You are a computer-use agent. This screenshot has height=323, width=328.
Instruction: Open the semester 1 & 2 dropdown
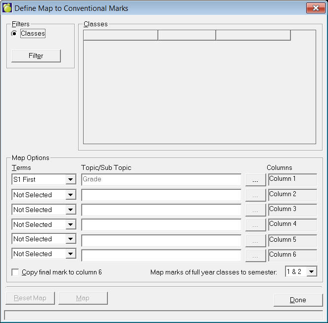click(311, 271)
